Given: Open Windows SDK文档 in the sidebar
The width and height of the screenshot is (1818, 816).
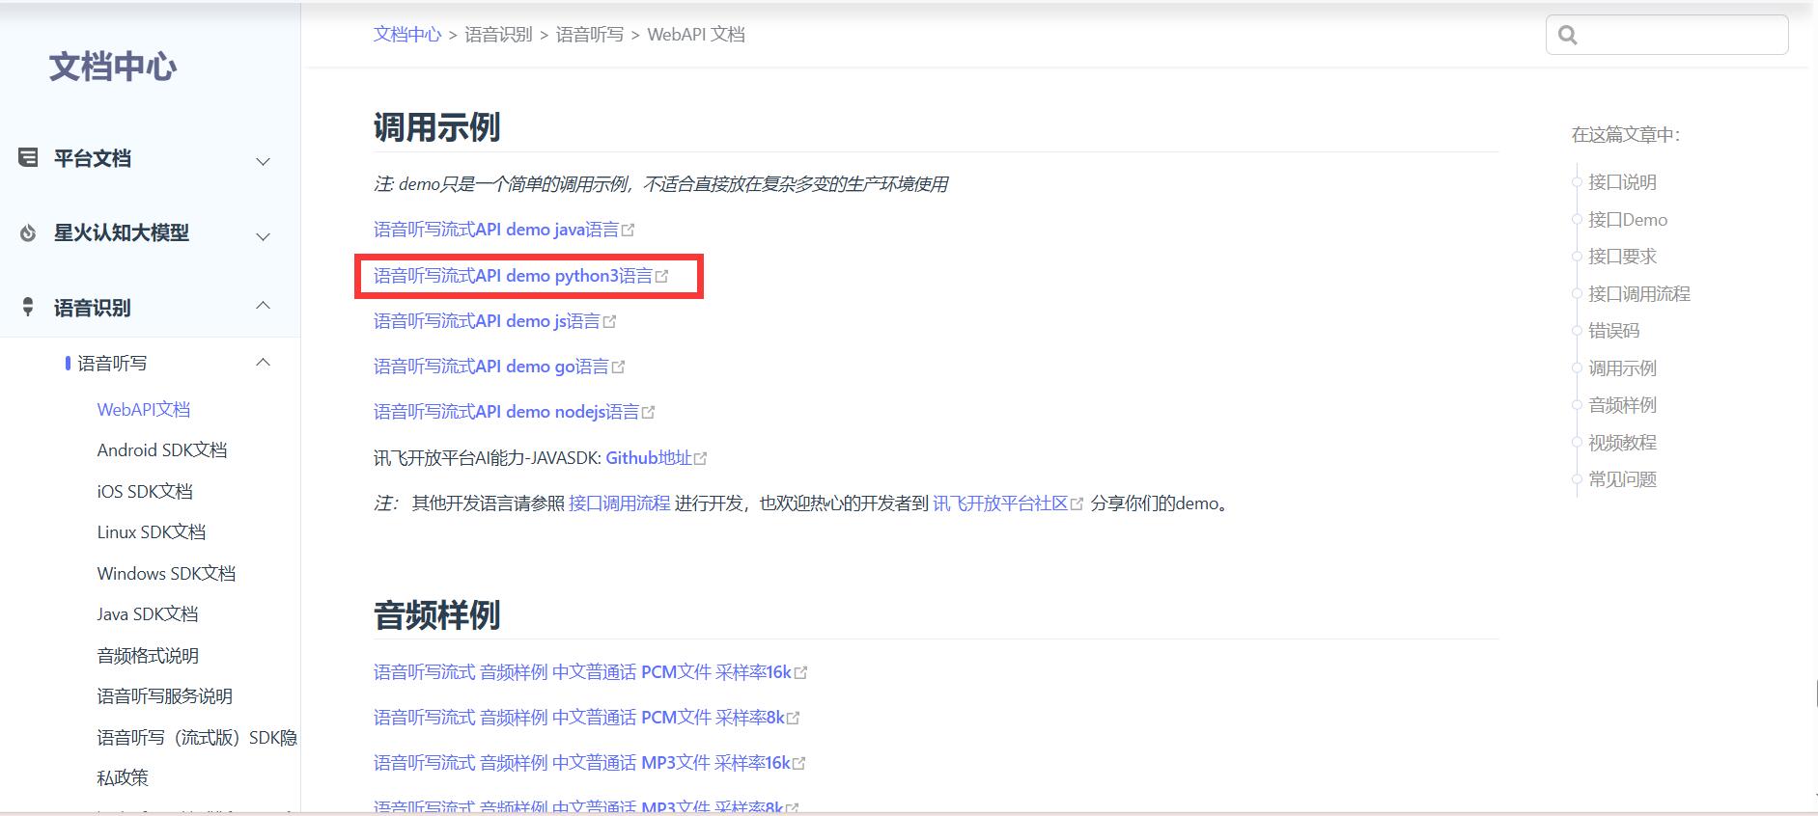Looking at the screenshot, I should 166,573.
